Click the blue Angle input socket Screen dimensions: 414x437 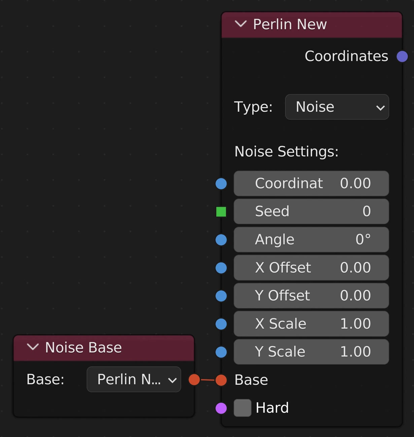pyautogui.click(x=221, y=240)
